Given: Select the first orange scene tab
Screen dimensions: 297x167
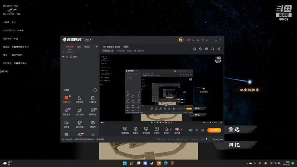Looking at the screenshot, I should click(70, 47).
